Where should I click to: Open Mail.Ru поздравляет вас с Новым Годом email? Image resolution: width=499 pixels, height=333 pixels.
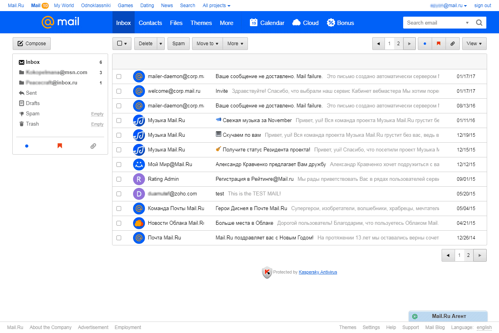(x=299, y=238)
